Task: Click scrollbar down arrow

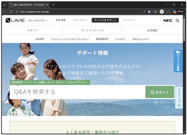Action: (x=184, y=132)
